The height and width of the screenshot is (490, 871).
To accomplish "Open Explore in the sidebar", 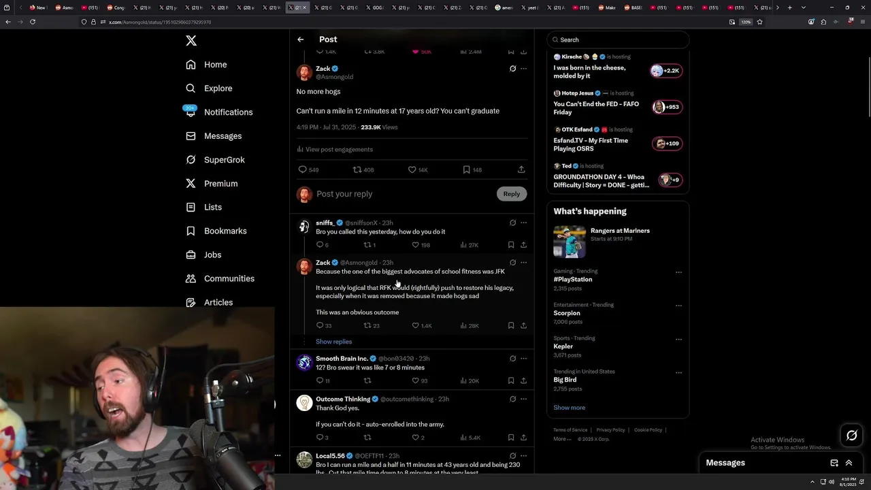I will 210,88.
